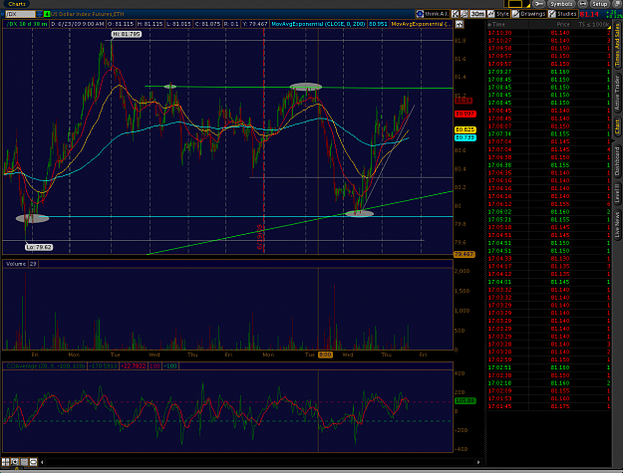Select the 17:02:51 trade row at 81.160
Screen dimensions: 623x473
[x=549, y=367]
